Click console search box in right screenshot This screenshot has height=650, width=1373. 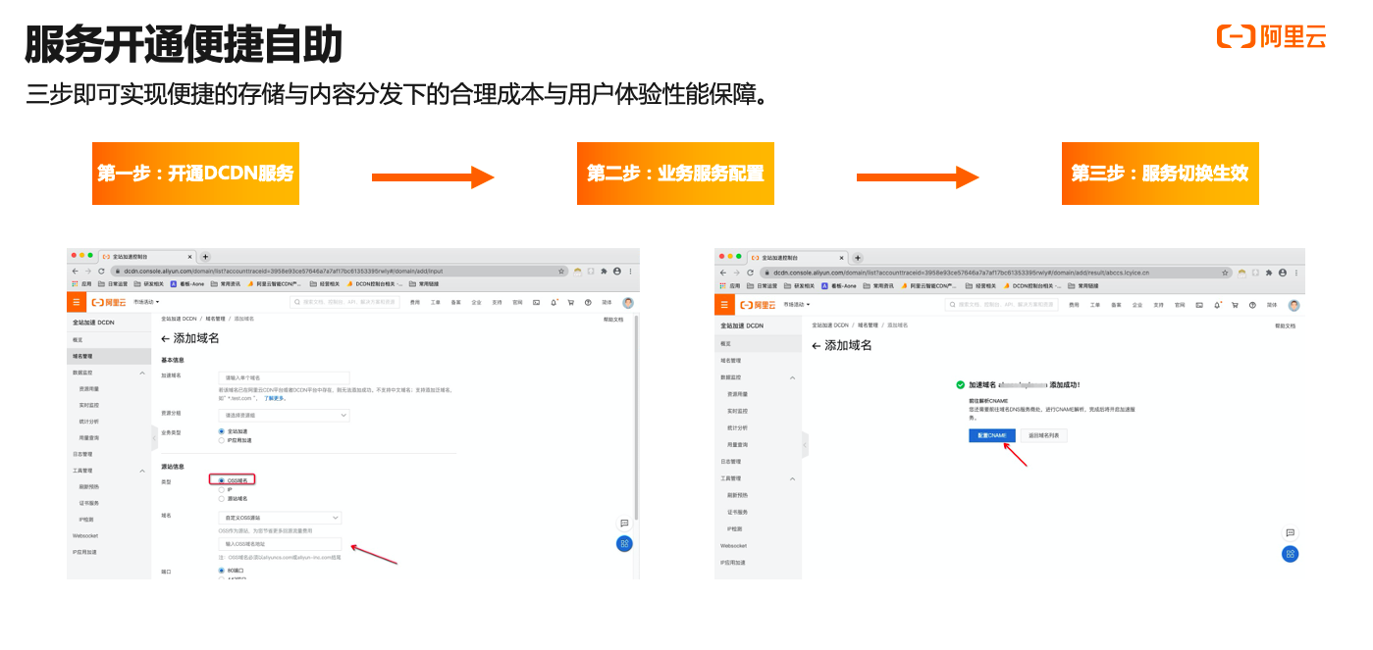[1000, 305]
